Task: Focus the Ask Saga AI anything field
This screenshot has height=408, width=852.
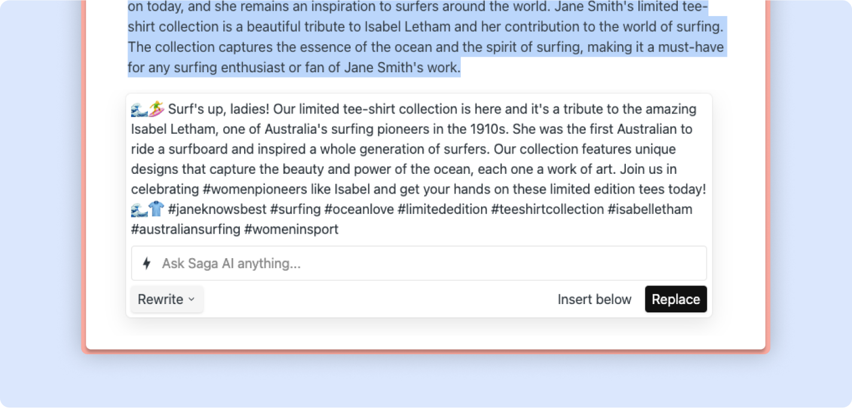Action: tap(431, 263)
